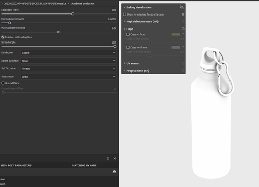Screen dimensions: 259x187
Task: Expand the Project mesh (LP) section
Action: (x=124, y=70)
